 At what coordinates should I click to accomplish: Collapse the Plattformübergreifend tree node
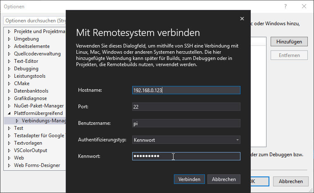pos(10,113)
